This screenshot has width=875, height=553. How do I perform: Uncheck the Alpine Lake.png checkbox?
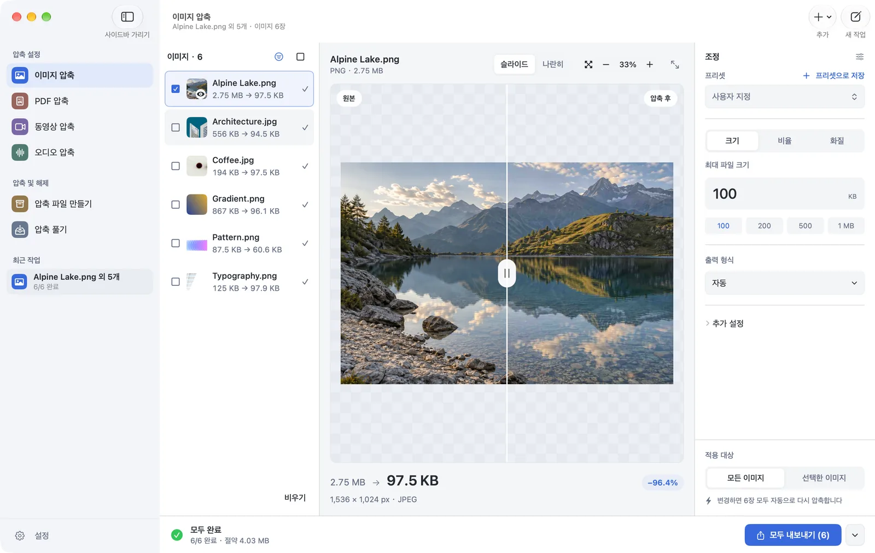176,89
